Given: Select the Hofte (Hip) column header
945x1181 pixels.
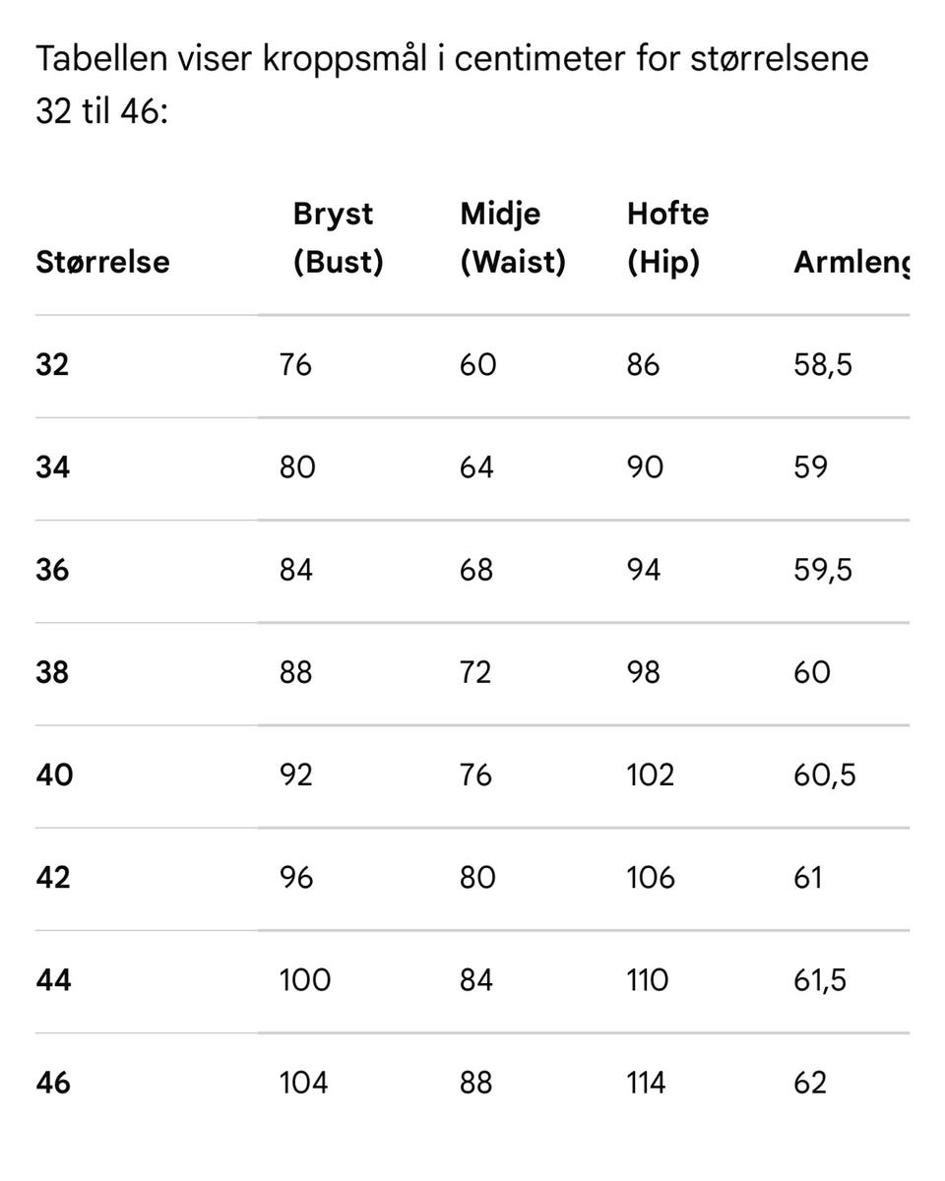Looking at the screenshot, I should tap(667, 237).
